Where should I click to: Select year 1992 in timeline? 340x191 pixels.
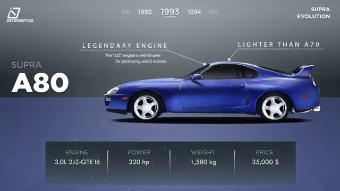[145, 12]
